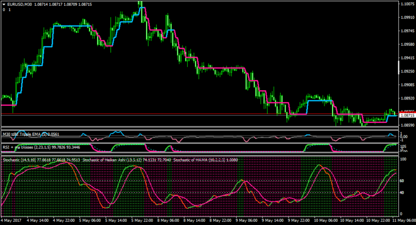Click the 9 May 06:00 time marker
The width and height of the screenshot is (416, 225).
(x=246, y=220)
